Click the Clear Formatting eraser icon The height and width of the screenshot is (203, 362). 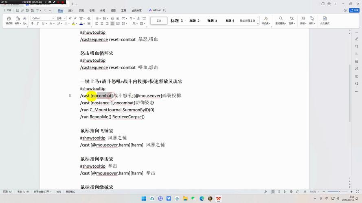tap(89, 18)
